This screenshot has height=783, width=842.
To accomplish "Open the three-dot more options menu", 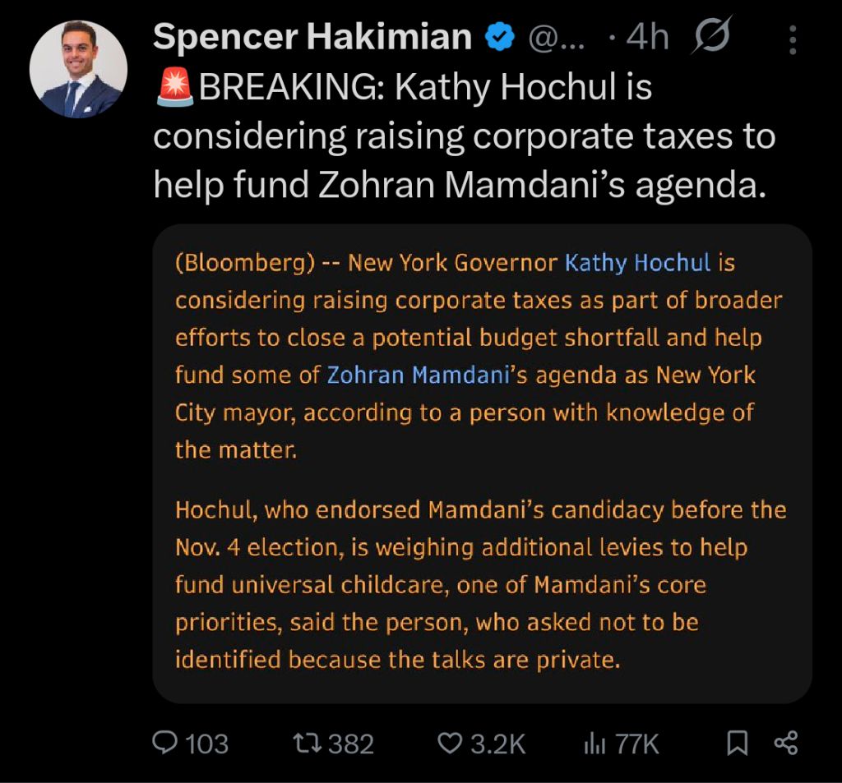I will point(792,39).
